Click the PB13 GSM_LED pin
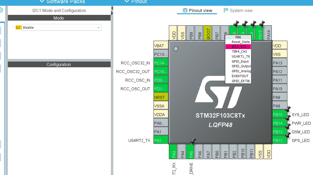This screenshot has width=313, height=175. click(x=280, y=132)
